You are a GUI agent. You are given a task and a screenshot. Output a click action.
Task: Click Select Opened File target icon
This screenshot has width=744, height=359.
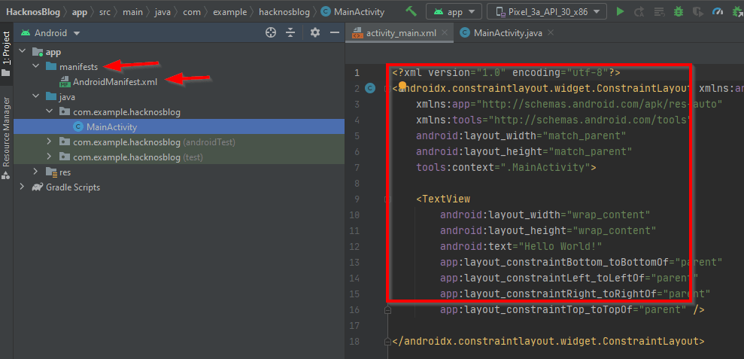pos(271,33)
